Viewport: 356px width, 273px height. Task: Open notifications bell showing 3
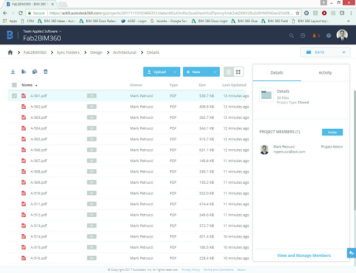tap(316, 36)
